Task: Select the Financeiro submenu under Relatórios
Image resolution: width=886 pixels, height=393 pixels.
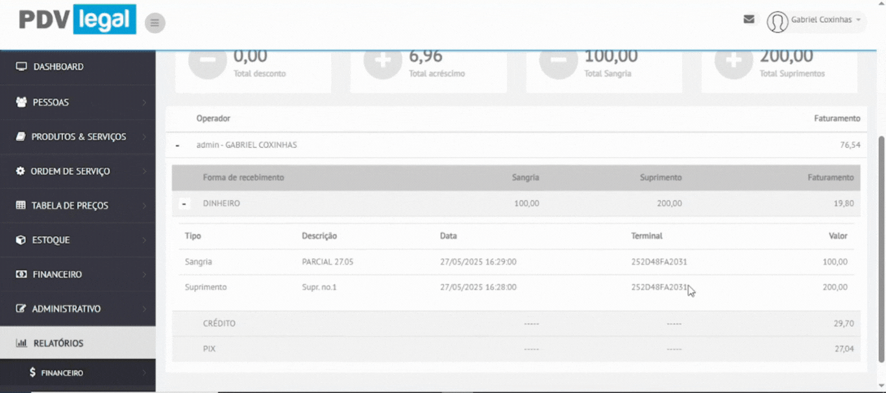Action: click(x=62, y=373)
